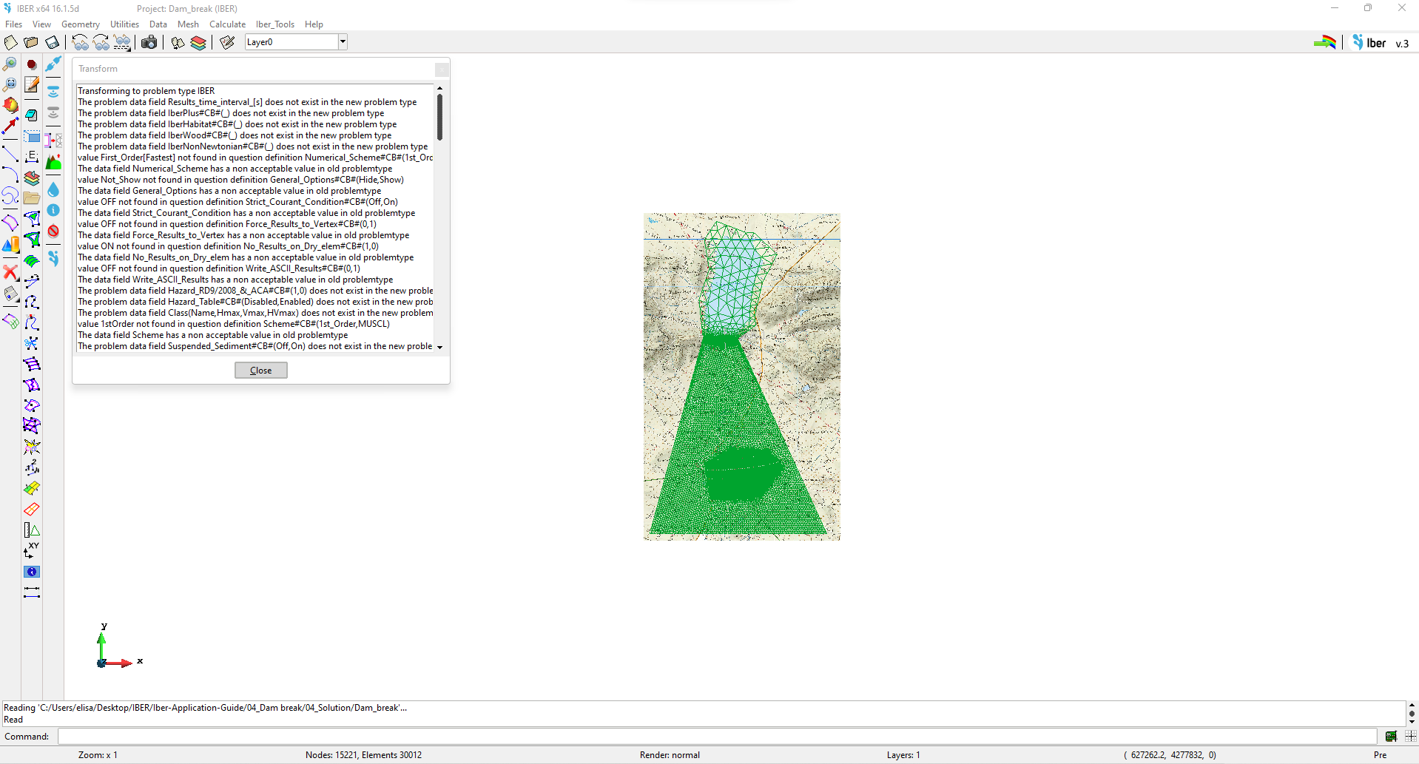Click the green monitor icon beside Command line
The width and height of the screenshot is (1419, 764).
(1391, 737)
